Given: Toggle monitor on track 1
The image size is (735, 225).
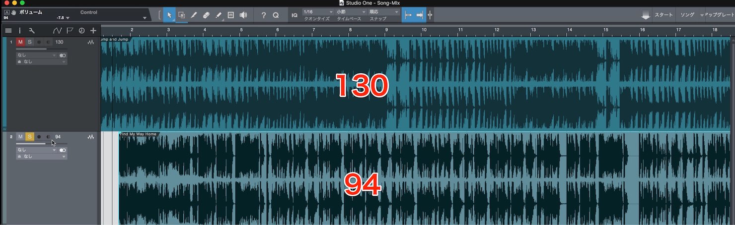Looking at the screenshot, I should [x=48, y=42].
